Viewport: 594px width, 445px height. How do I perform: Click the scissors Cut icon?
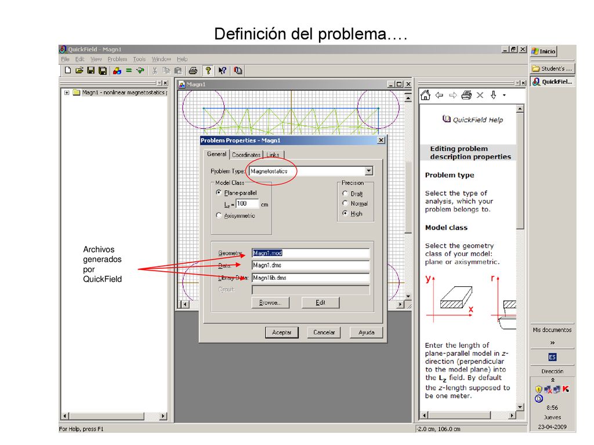click(154, 70)
